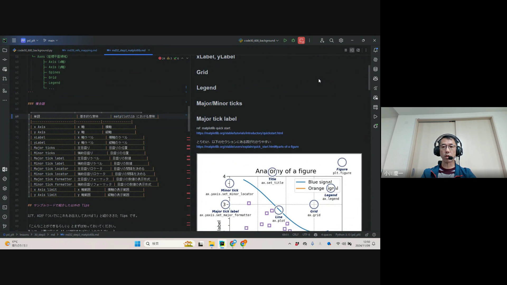Switch to editor-and-preview split mode
This screenshot has width=507, height=285.
tap(352, 50)
